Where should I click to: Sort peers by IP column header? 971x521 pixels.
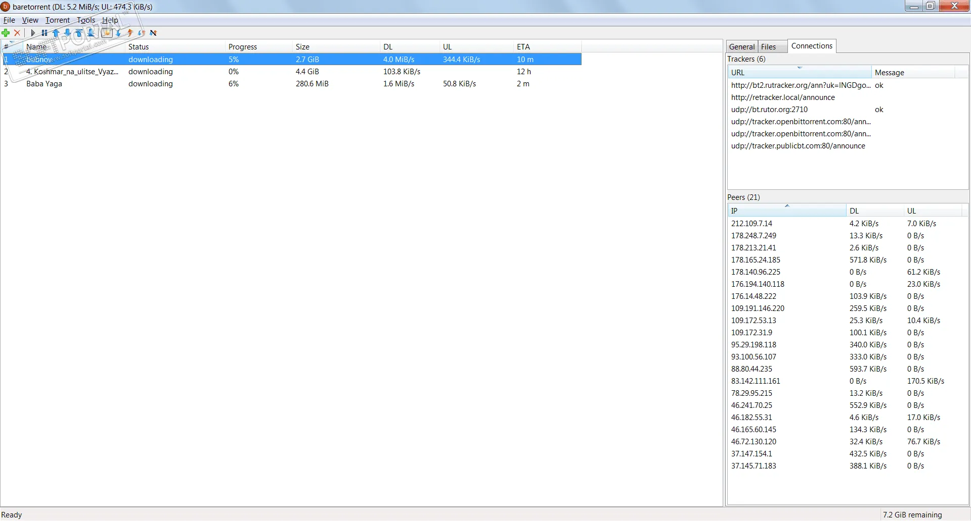[787, 211]
